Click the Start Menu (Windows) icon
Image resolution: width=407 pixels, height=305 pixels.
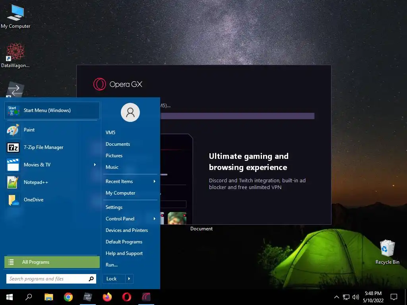[14, 110]
